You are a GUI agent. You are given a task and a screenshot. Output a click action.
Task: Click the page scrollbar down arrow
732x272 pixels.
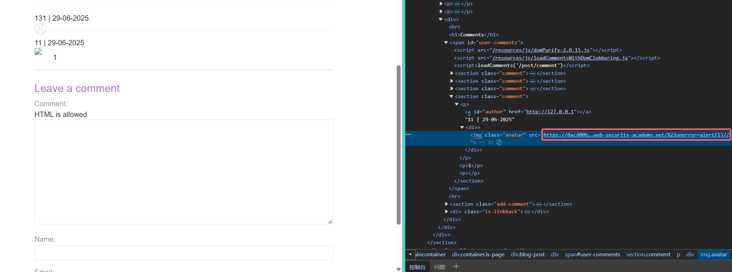[x=398, y=269]
